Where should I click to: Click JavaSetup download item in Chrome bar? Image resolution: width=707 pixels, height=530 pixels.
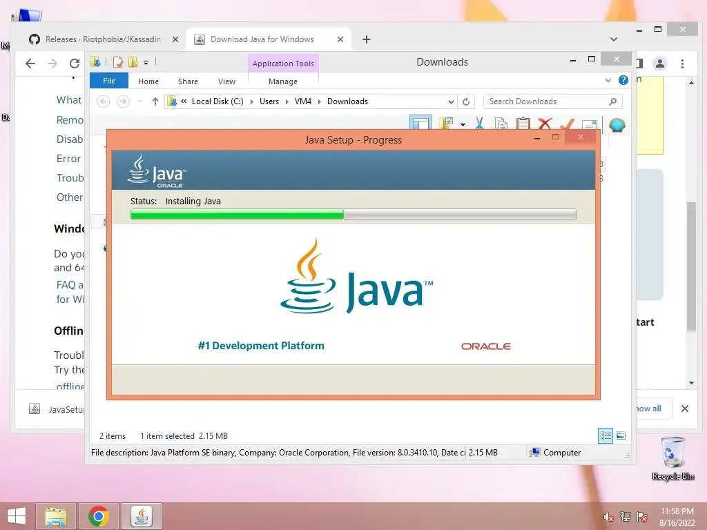[57, 409]
